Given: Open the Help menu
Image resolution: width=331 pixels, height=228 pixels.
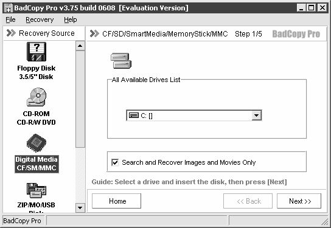Looking at the screenshot, I should point(71,19).
